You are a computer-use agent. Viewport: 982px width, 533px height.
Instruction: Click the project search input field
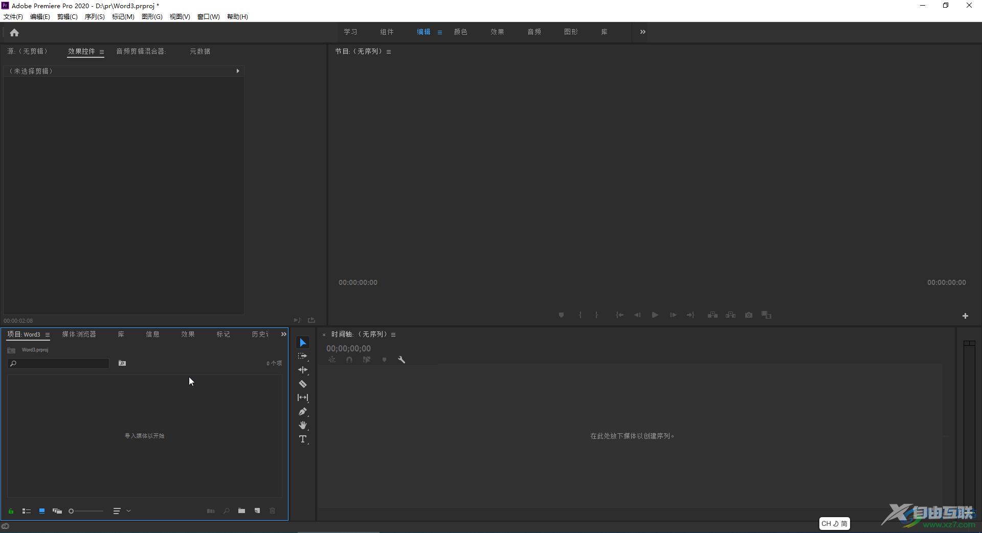(58, 363)
